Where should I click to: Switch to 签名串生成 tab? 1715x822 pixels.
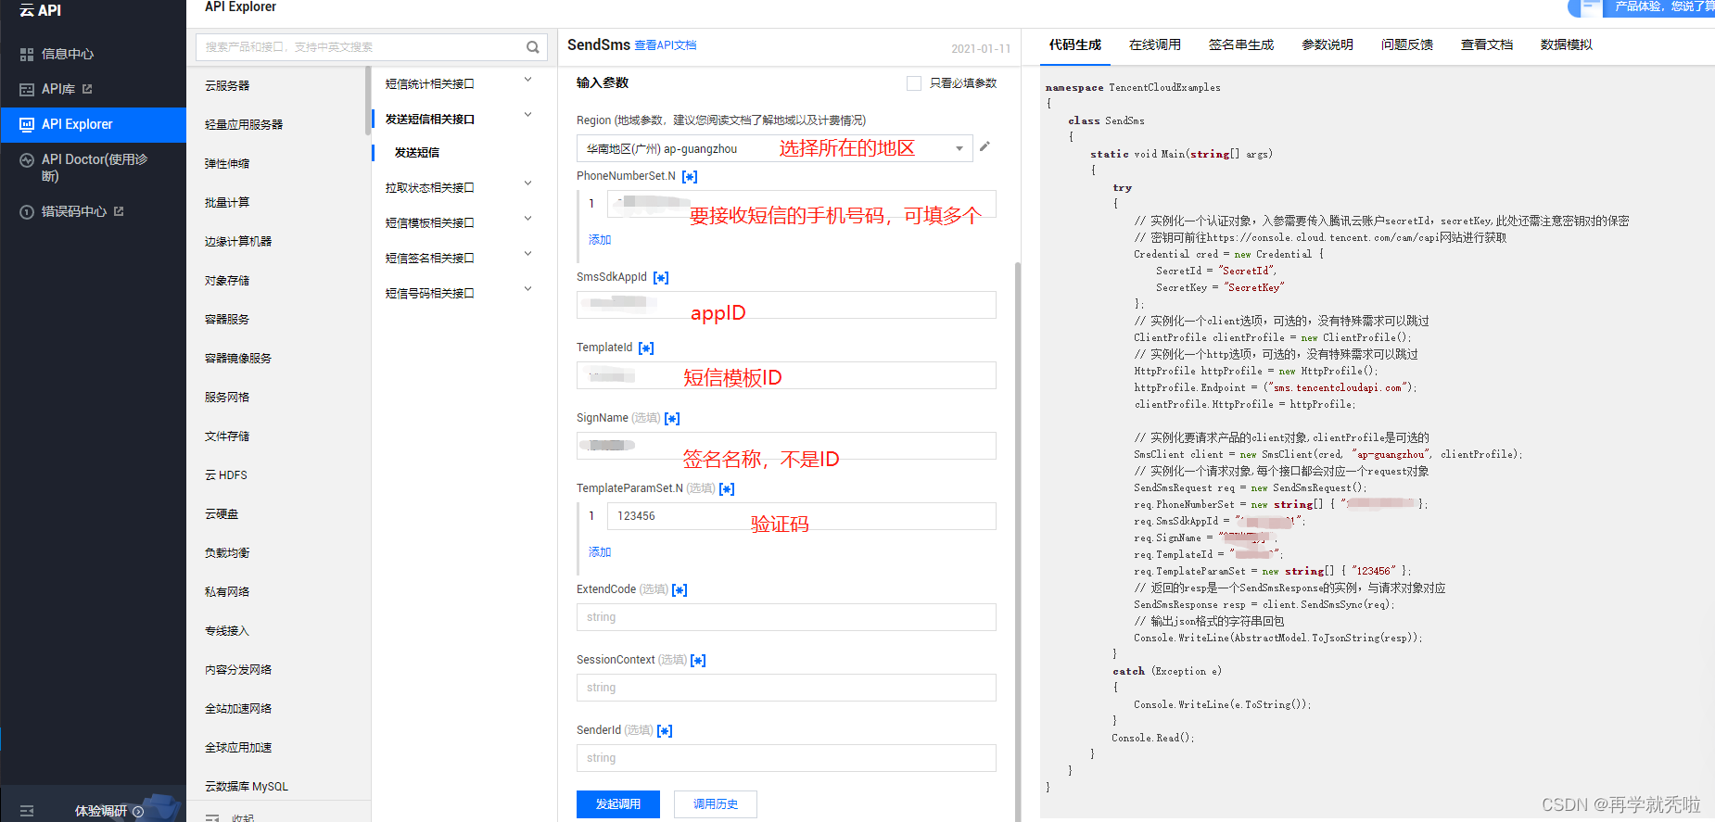[1241, 44]
